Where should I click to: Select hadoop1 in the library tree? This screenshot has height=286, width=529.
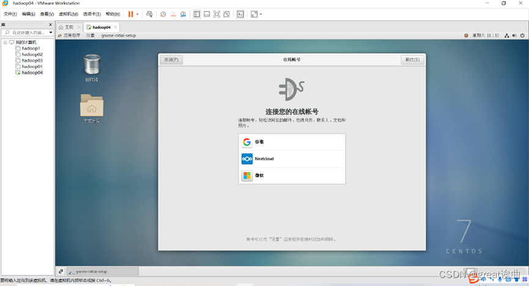31,48
